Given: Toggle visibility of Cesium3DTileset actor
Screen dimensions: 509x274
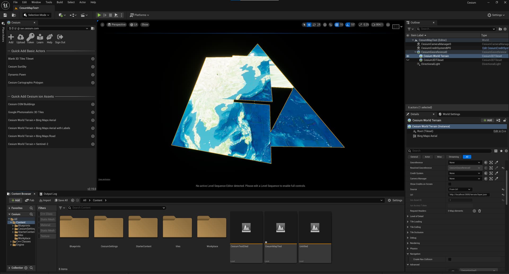Looking at the screenshot, I should [408, 60].
